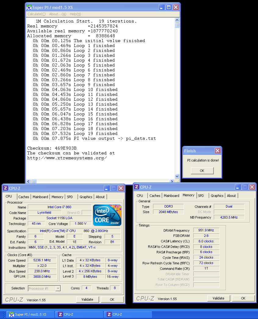Viewport: 258px width, 319px height.
Task: Click the Socket 1156 LGA package field
Action: (x=59, y=218)
